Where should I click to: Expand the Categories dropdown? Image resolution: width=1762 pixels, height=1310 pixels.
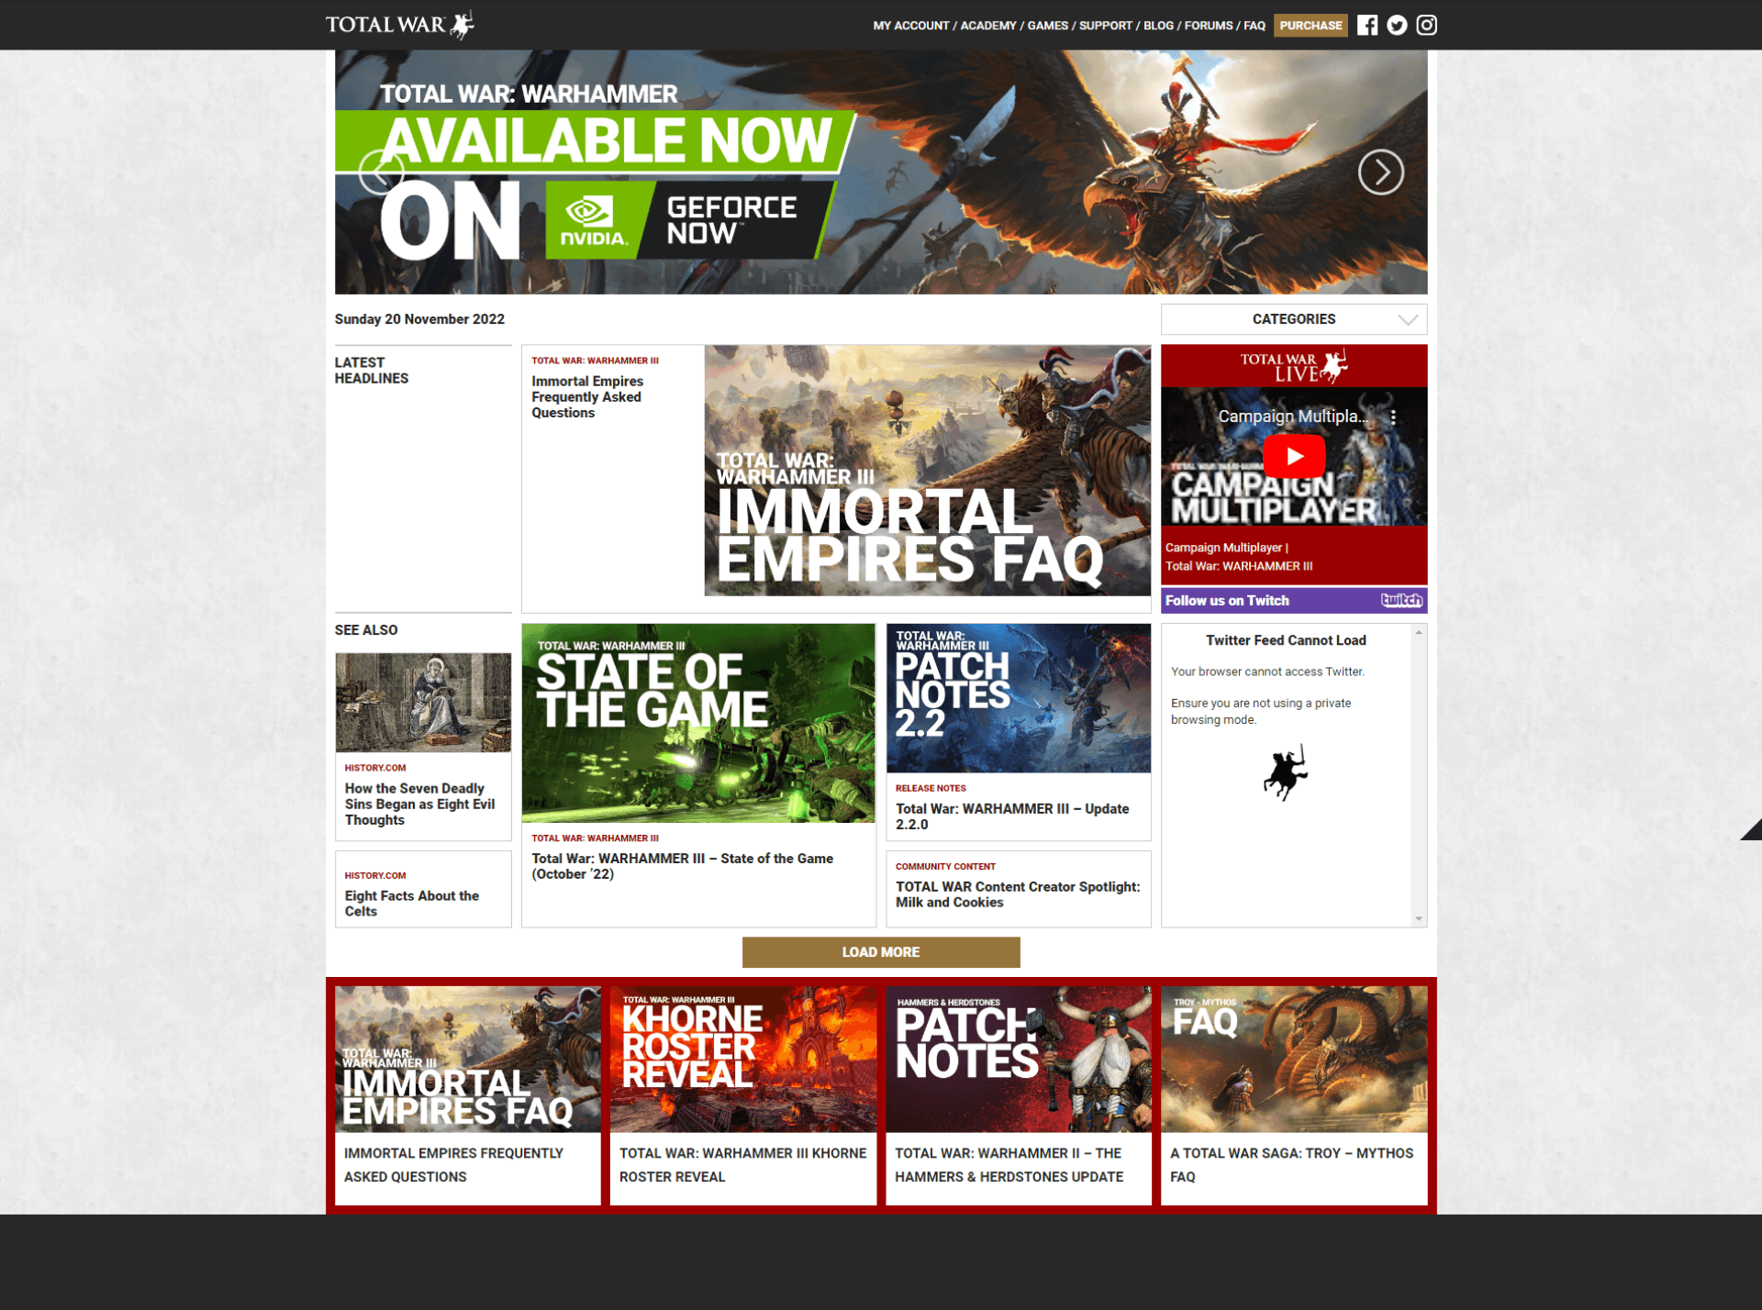point(1293,319)
